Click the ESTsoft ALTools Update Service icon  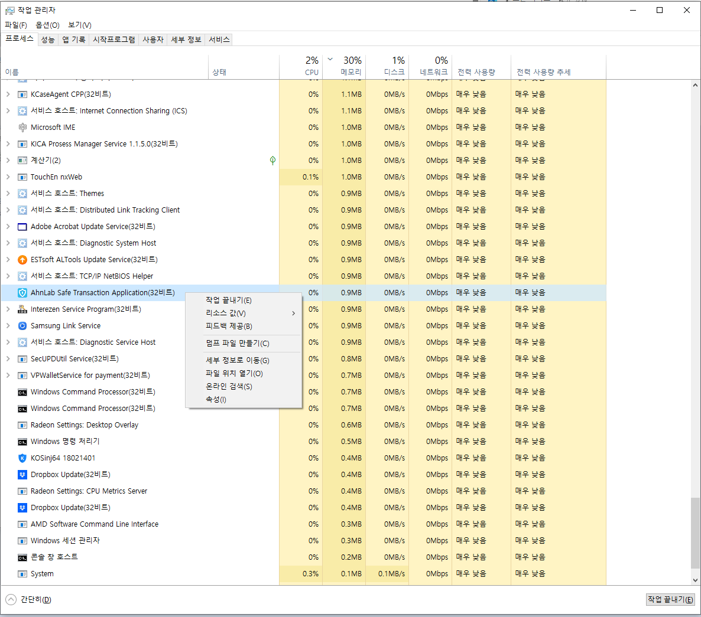(x=22, y=259)
